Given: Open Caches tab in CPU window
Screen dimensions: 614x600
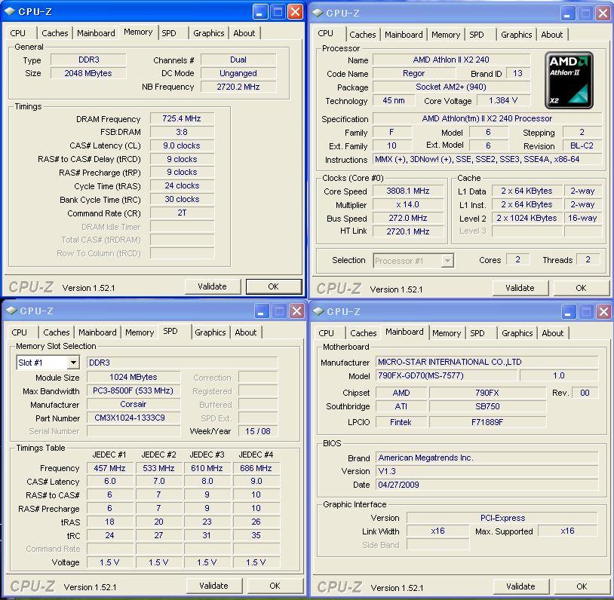Looking at the screenshot, I should (363, 35).
